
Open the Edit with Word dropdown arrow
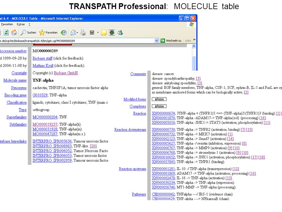[98, 33]
